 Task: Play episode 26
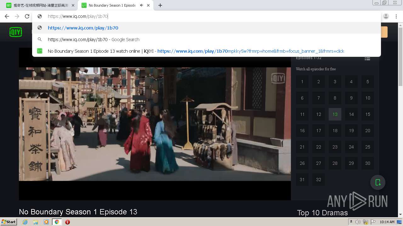tap(302, 163)
